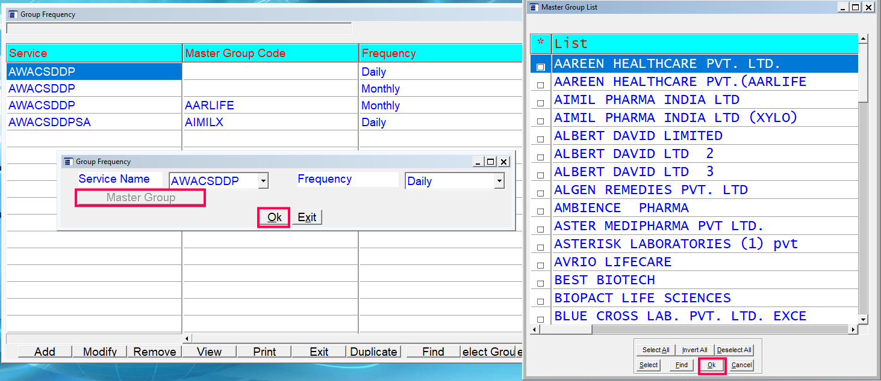
Task: Confirm with Ok in the Master Group List
Action: pyautogui.click(x=711, y=365)
